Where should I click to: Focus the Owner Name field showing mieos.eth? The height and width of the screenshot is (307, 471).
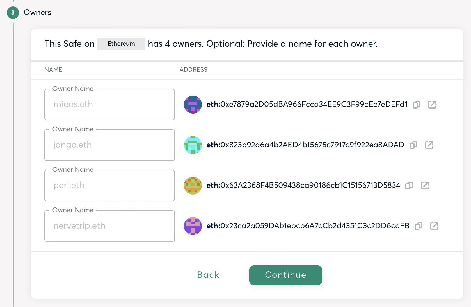(x=109, y=105)
